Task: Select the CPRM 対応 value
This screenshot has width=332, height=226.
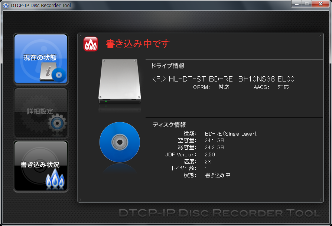Action: (x=224, y=87)
